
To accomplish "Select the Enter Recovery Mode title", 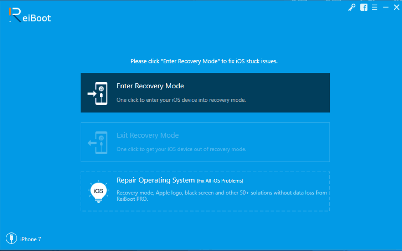I will pyautogui.click(x=150, y=86).
